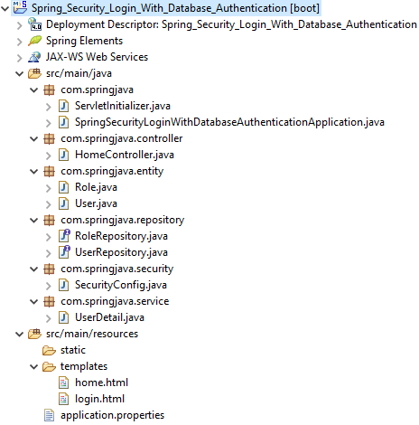Click the static folder icon
Viewport: 419px width, 425px height.
pos(49,350)
